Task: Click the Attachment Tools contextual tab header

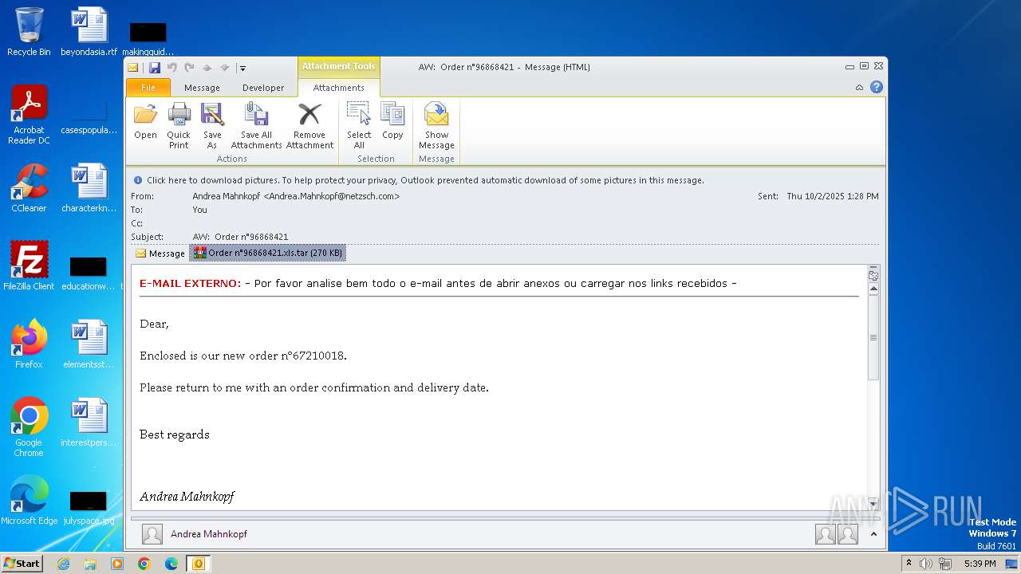Action: 338,66
